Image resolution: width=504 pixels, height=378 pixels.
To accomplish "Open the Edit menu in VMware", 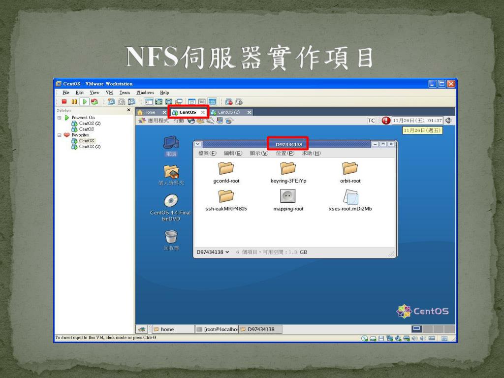I will (x=79, y=93).
